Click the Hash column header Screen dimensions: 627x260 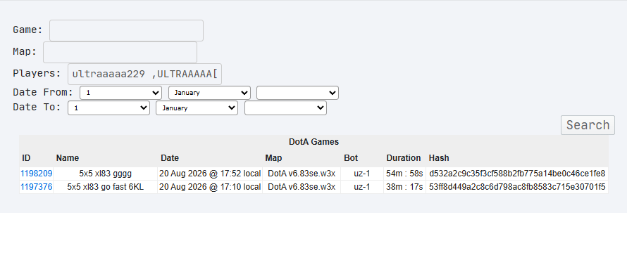pyautogui.click(x=439, y=158)
